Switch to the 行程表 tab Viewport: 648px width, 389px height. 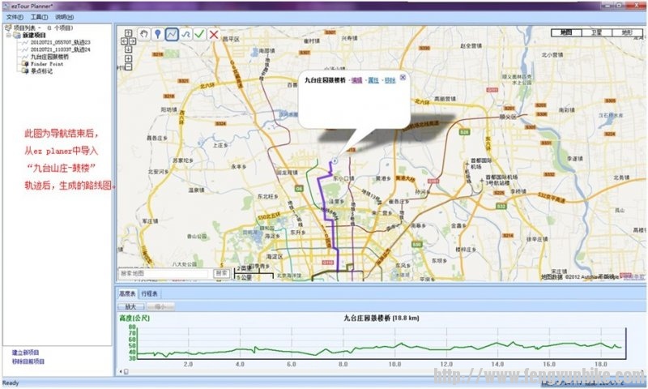[x=150, y=293]
